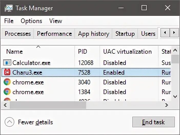The width and height of the screenshot is (180, 135).
Task: Click the red Charu3.exe icon
Action: [x=7, y=73]
